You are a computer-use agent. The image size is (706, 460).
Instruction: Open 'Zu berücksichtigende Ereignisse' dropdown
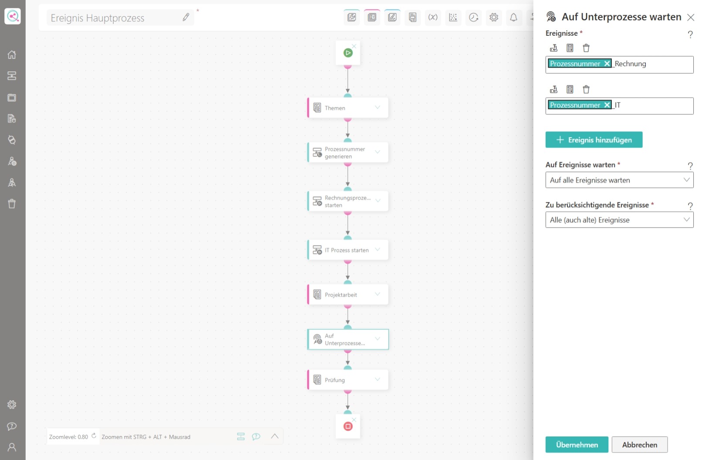click(x=619, y=220)
